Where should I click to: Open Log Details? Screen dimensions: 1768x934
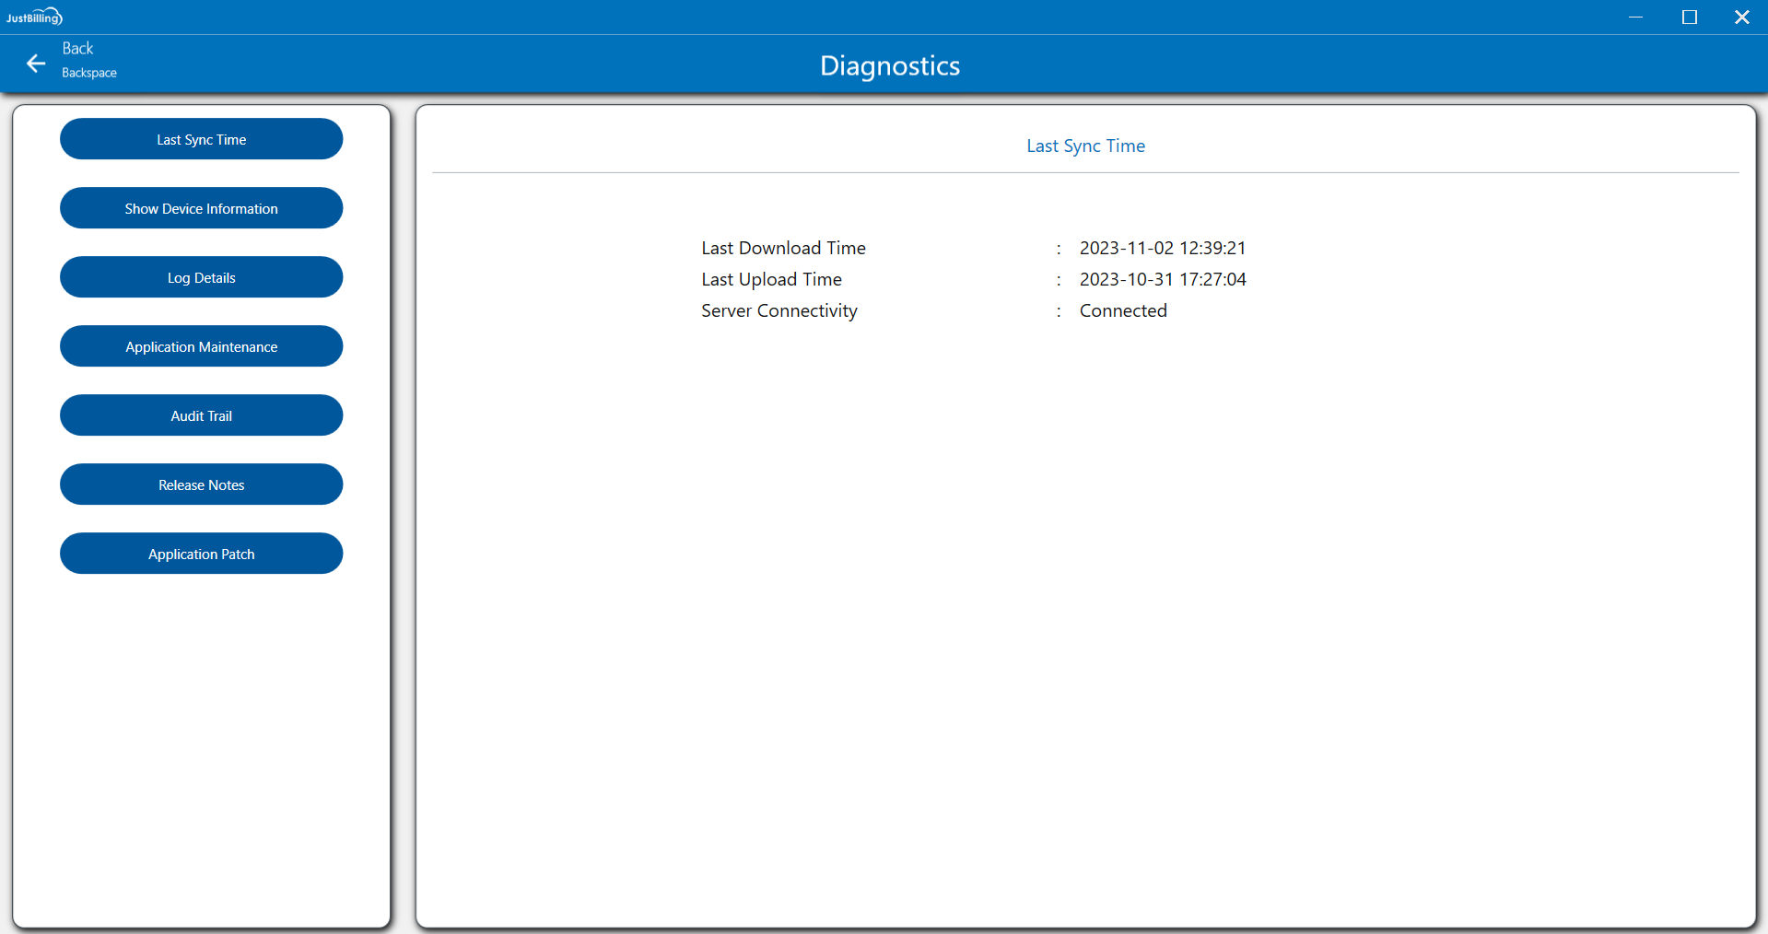pos(201,277)
